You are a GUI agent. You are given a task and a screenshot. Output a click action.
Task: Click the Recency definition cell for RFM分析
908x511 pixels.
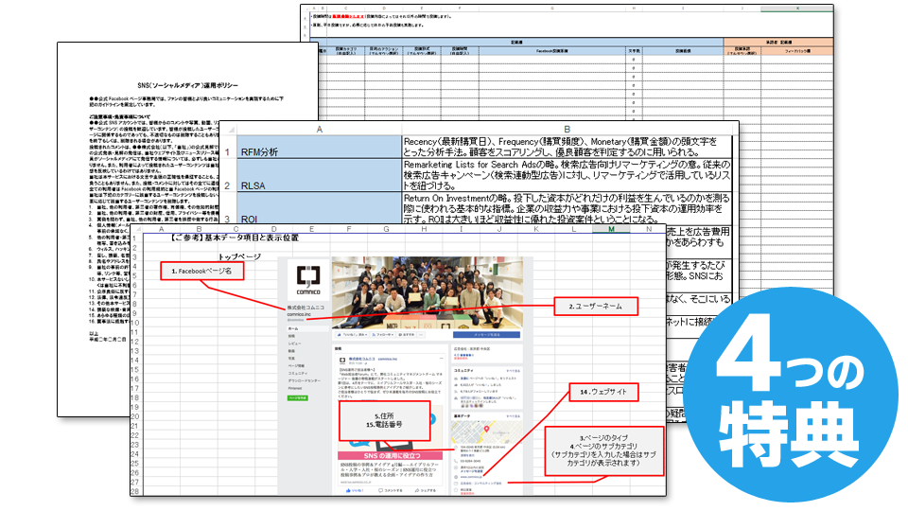[x=567, y=148]
